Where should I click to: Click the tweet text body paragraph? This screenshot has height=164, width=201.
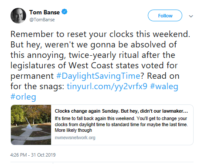pos(100,65)
